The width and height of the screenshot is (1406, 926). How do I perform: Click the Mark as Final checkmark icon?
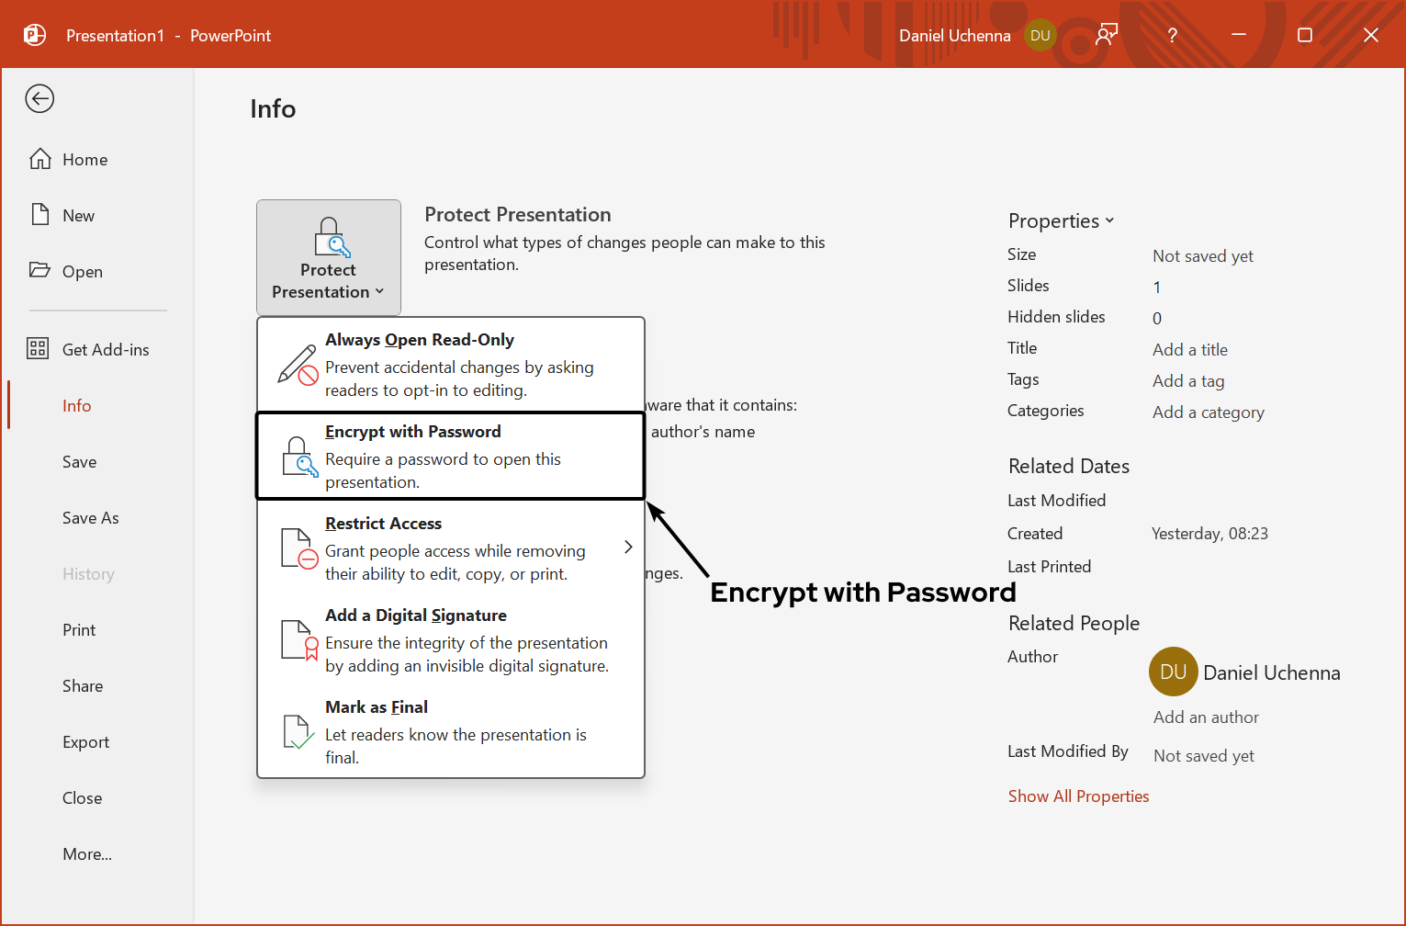298,732
